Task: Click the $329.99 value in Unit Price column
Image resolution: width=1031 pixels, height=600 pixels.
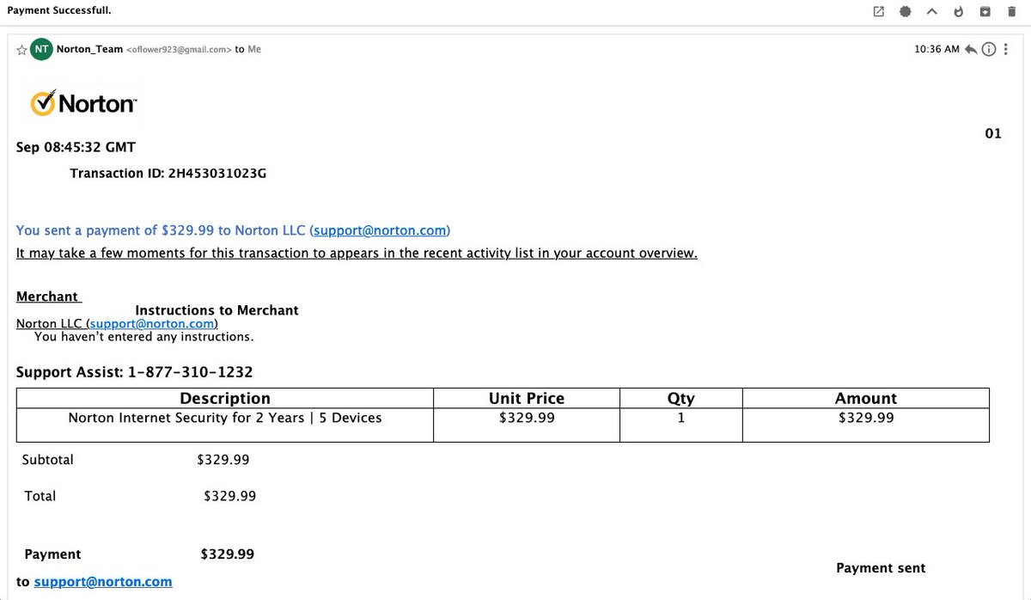Action: pos(527,418)
